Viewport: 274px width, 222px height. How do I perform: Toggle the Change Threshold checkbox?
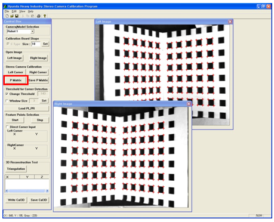7,94
